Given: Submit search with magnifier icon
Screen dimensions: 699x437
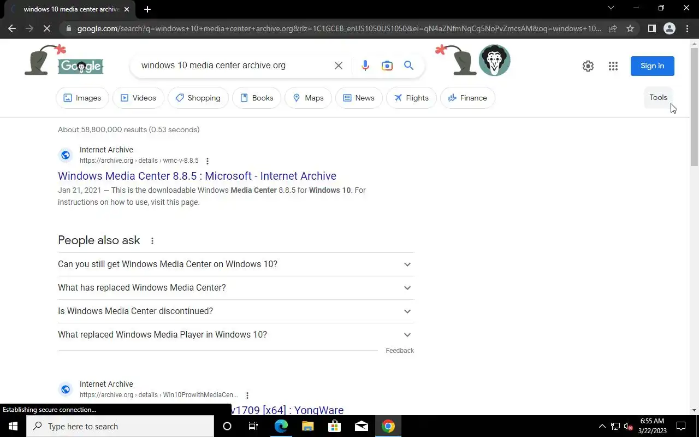Looking at the screenshot, I should click(408, 66).
